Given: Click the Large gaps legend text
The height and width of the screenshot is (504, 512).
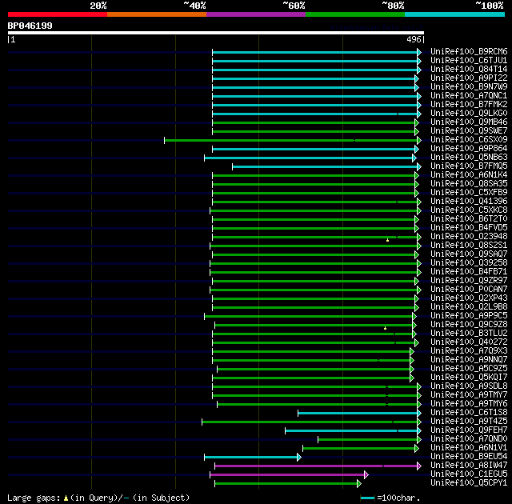Looking at the screenshot, I should [x=34, y=498].
